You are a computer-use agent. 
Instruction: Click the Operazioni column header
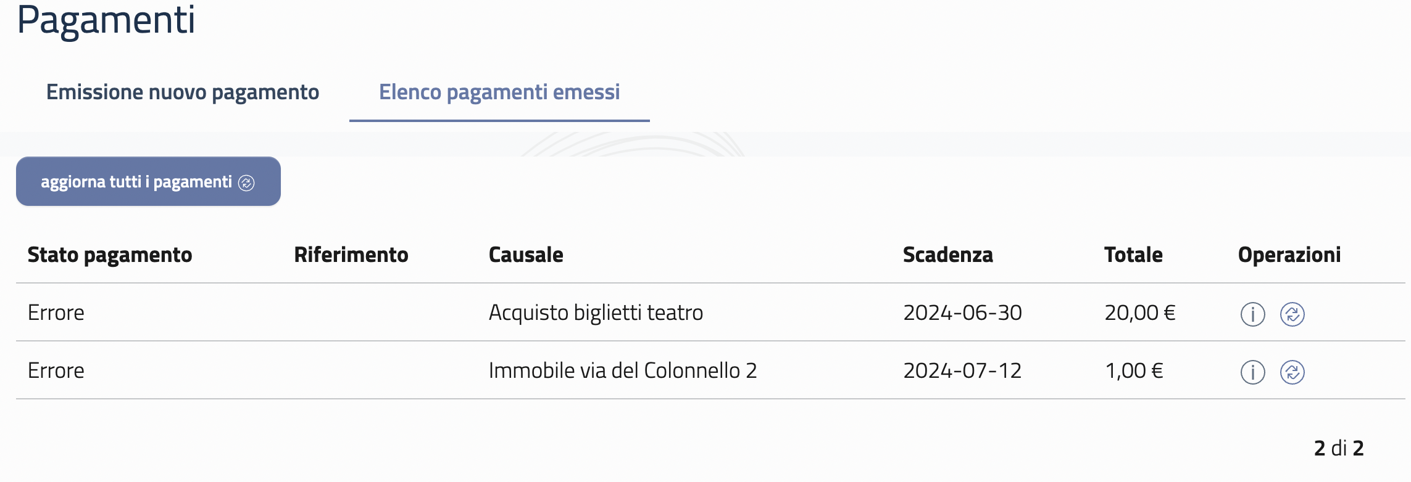[x=1289, y=255]
